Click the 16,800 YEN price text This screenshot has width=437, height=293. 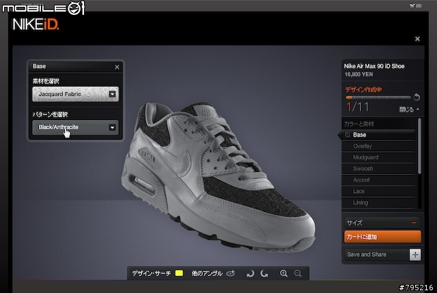358,74
